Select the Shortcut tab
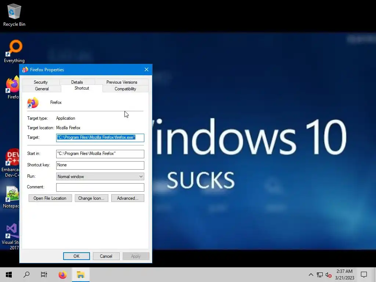 pyautogui.click(x=82, y=88)
